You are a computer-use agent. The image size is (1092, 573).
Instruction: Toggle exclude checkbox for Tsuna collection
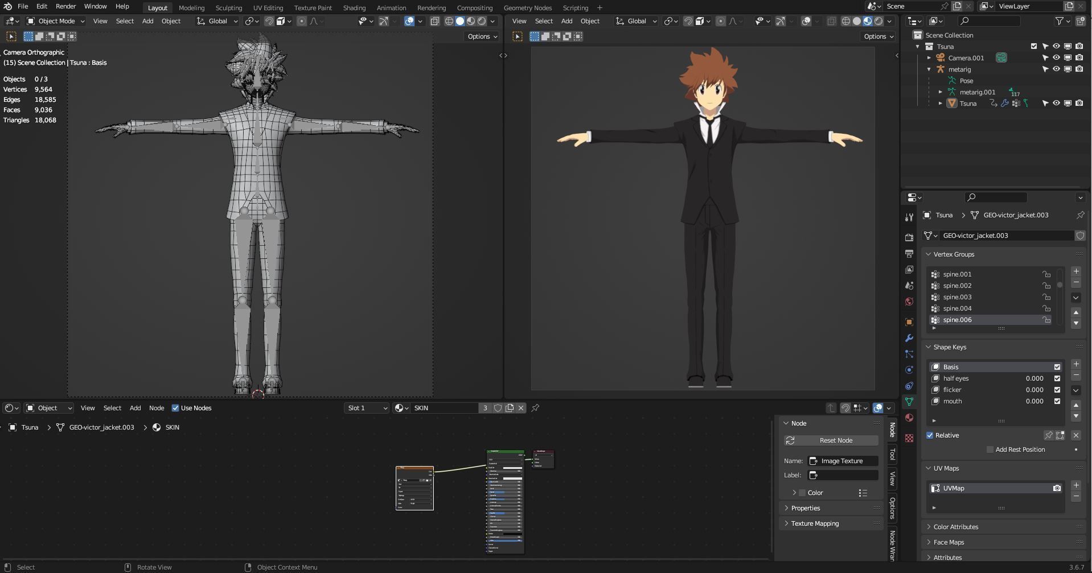tap(1034, 46)
